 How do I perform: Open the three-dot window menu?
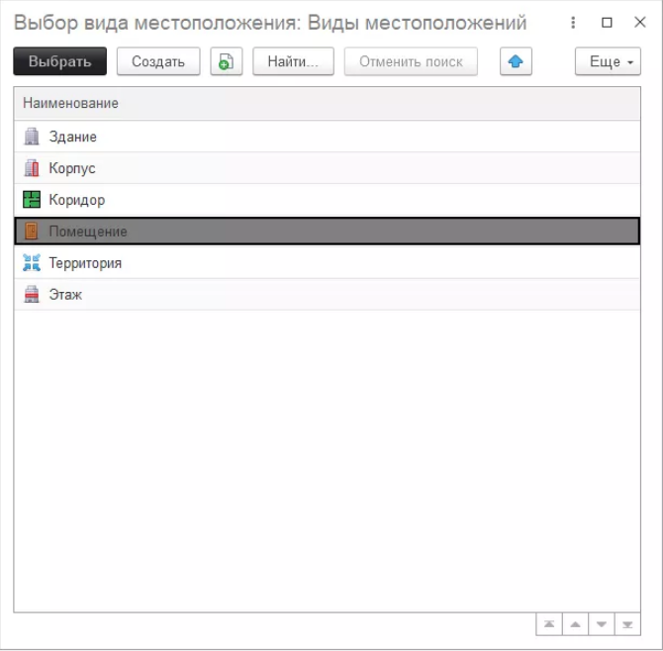tap(573, 23)
